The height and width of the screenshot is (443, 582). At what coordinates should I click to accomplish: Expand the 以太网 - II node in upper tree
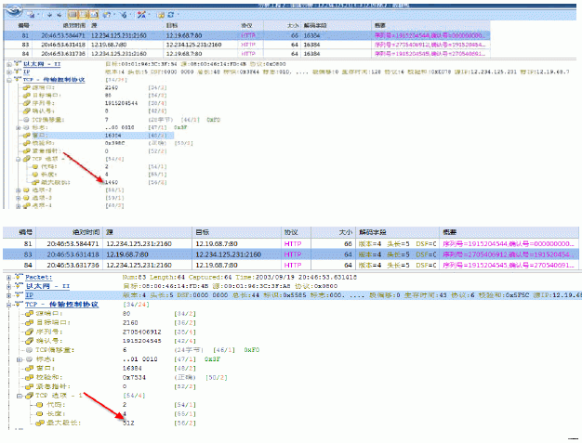click(4, 63)
